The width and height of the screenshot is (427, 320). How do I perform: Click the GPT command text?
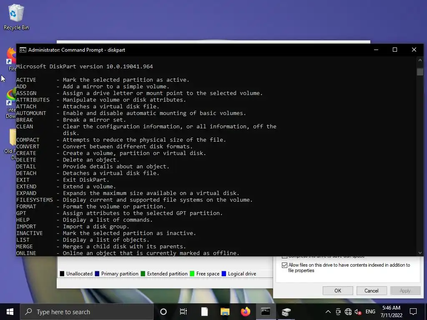tap(21, 213)
